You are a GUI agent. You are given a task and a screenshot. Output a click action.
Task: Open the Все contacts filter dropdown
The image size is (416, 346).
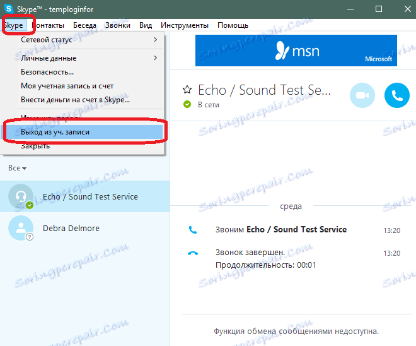tap(17, 168)
